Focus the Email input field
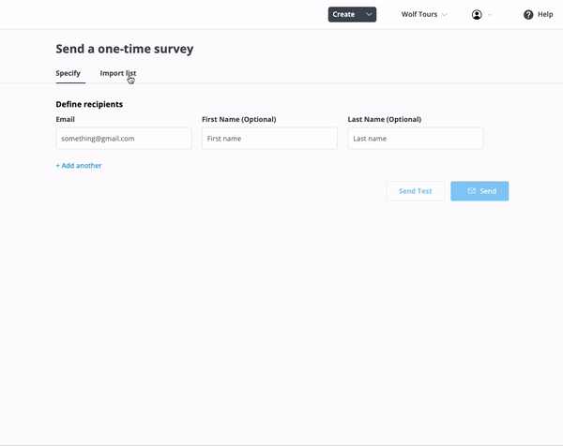Image resolution: width=563 pixels, height=446 pixels. coord(124,139)
